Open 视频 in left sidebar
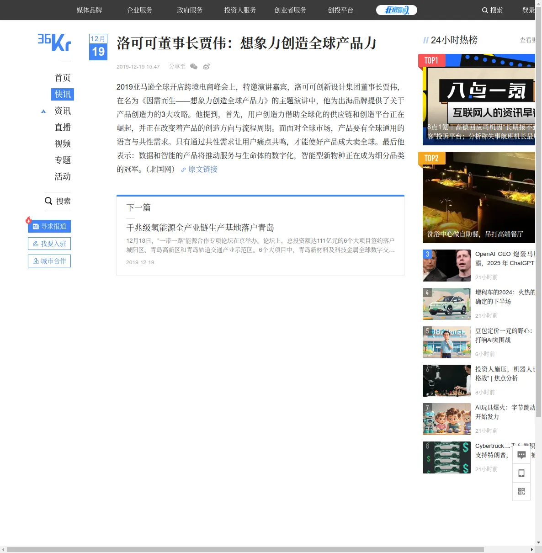Viewport: 542px width, 553px height. 63,144
